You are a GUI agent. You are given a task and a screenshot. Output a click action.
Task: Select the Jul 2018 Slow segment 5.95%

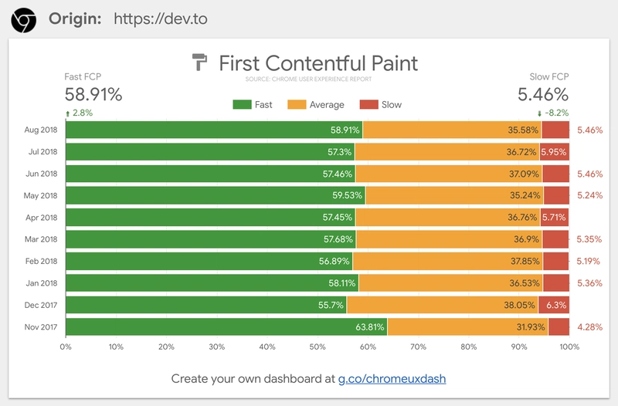pos(554,151)
